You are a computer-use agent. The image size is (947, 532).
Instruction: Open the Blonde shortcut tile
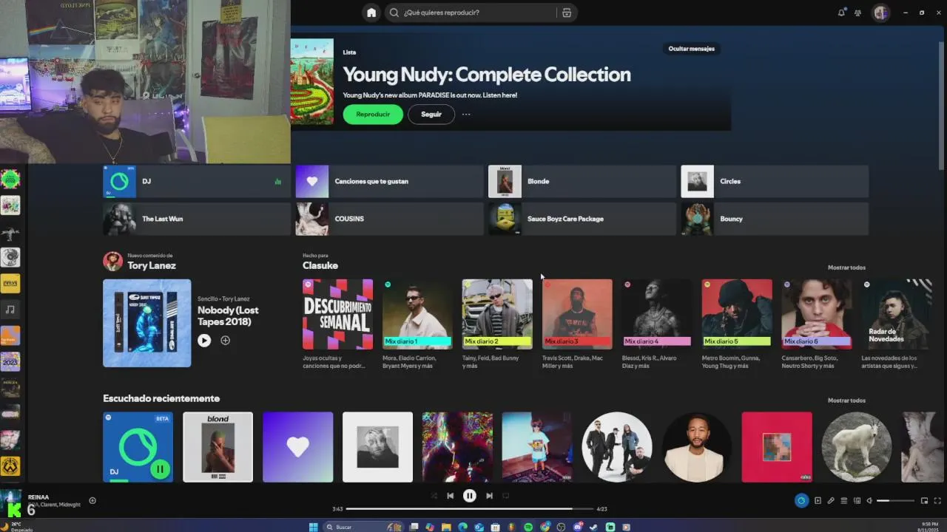point(582,181)
